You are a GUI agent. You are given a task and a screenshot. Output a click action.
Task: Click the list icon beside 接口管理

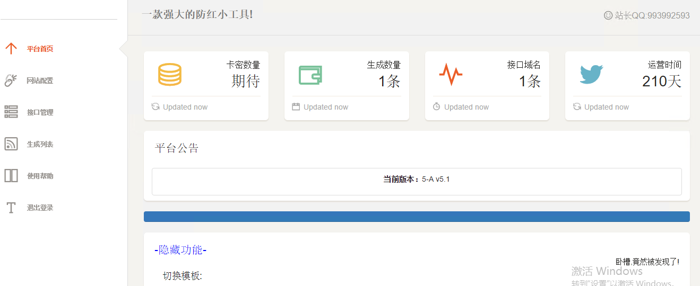pyautogui.click(x=11, y=112)
